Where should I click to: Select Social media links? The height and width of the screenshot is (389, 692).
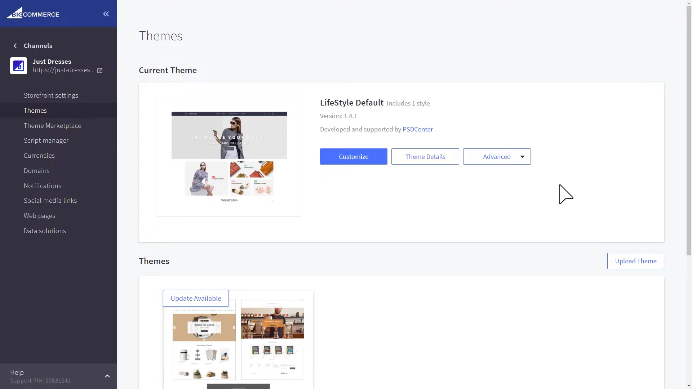click(x=50, y=200)
